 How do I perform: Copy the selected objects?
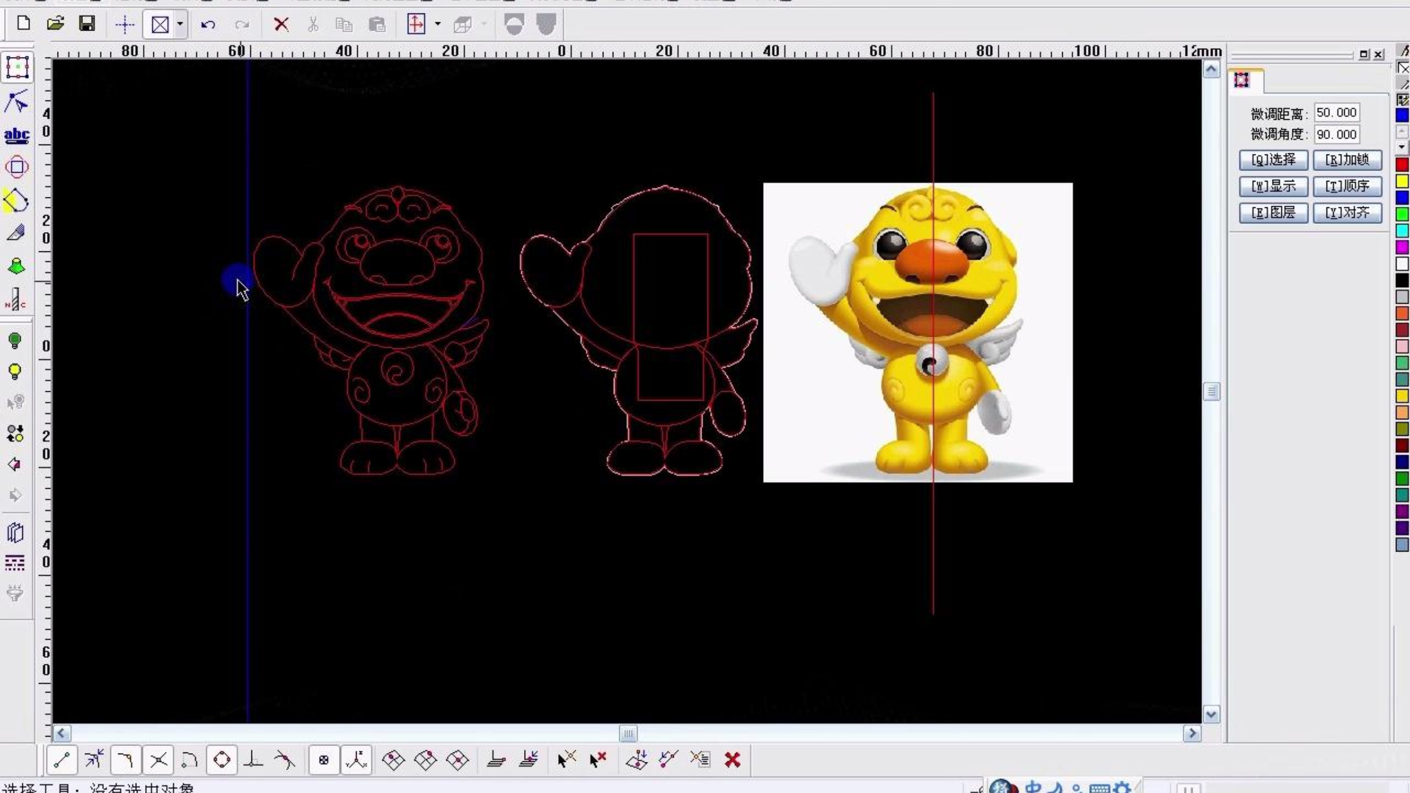[x=344, y=25]
